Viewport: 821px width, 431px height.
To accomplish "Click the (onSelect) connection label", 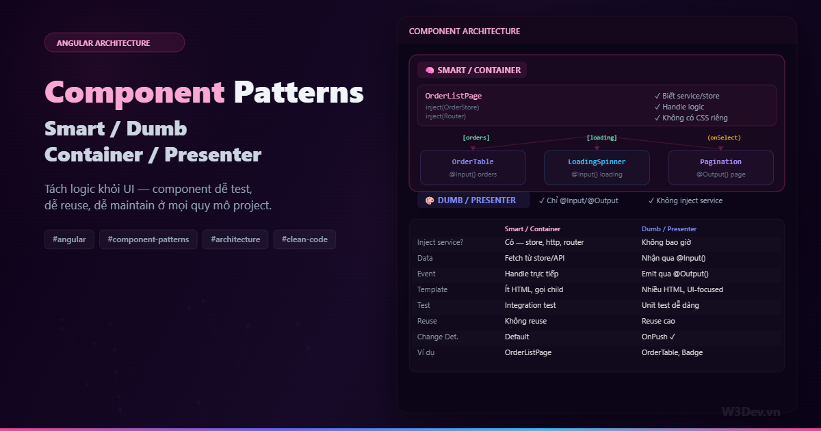I will 723,137.
